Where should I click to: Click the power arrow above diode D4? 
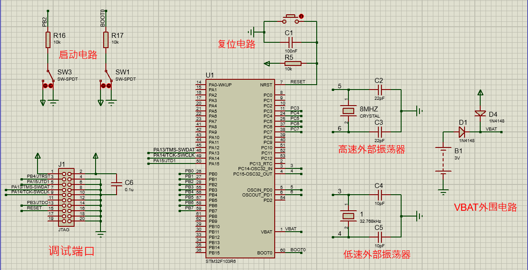click(x=481, y=92)
